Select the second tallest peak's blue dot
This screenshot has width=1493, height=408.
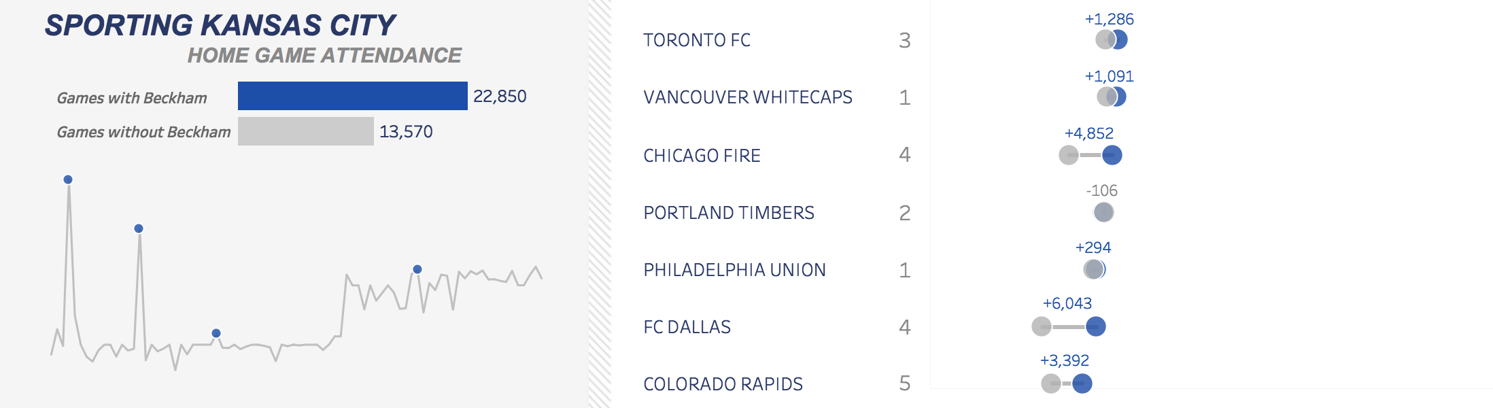(139, 228)
